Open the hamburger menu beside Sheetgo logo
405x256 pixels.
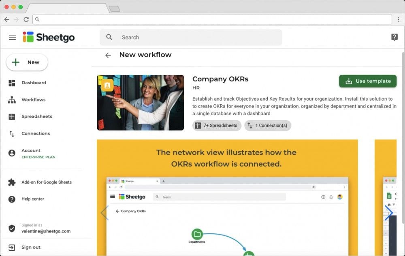13,37
